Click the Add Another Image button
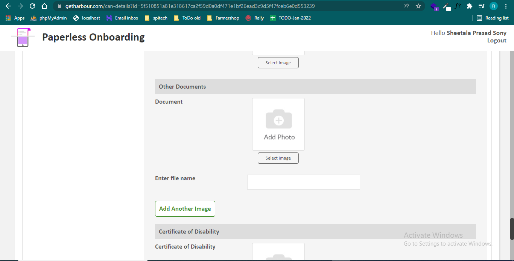This screenshot has height=261, width=514. (185, 209)
